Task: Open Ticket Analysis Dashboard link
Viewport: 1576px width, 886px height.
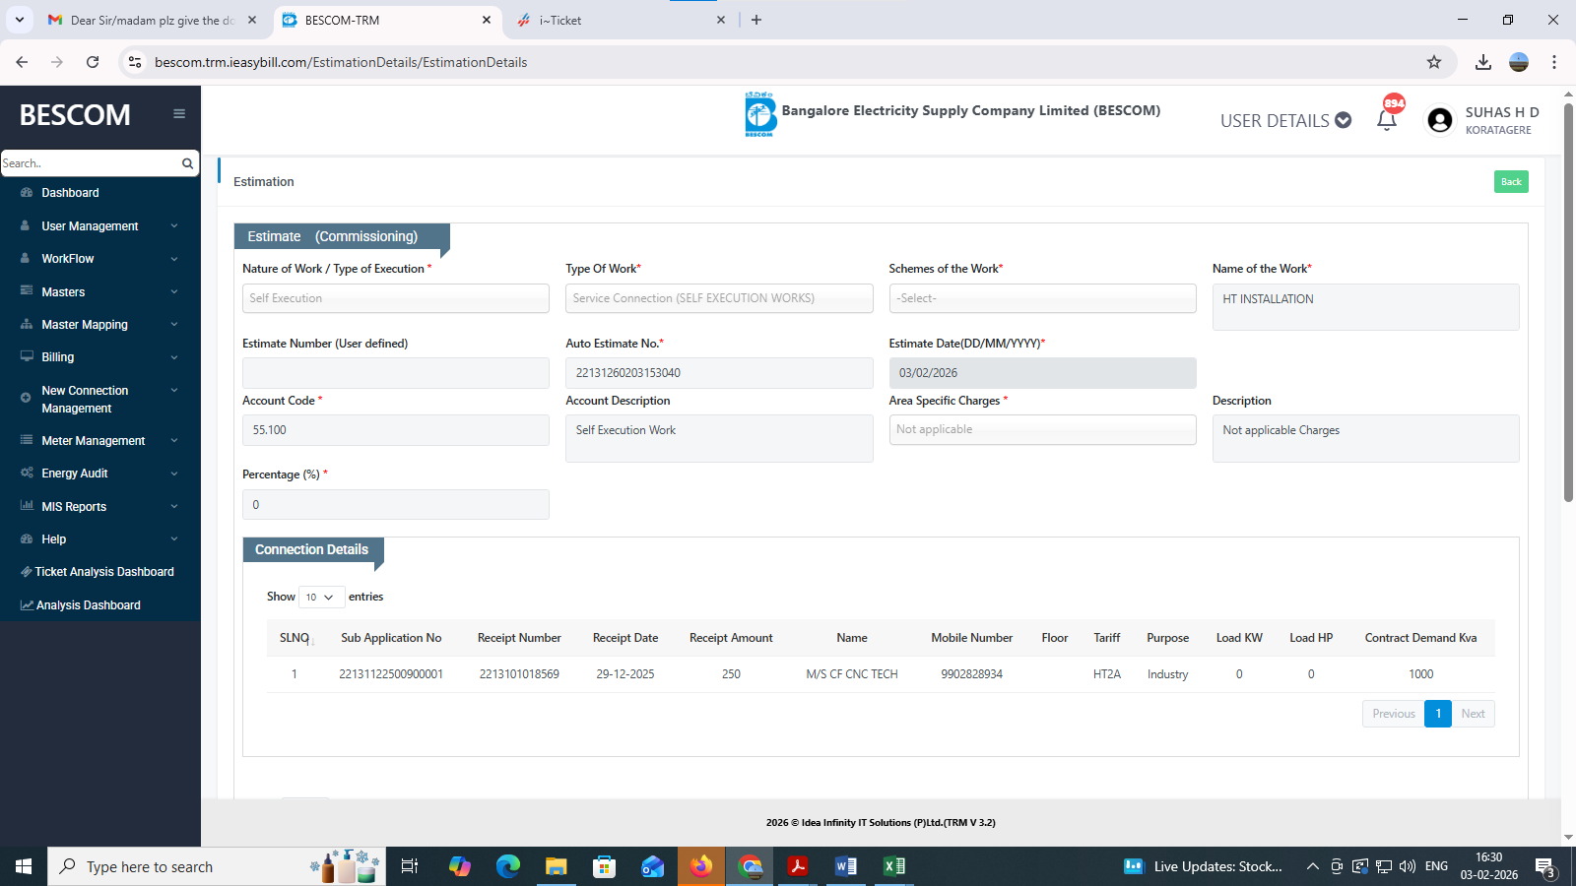Action: [103, 572]
